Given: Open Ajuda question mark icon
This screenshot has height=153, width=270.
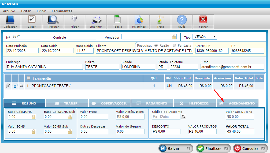Looking at the screenshot, I should pyautogui.click(x=182, y=20).
